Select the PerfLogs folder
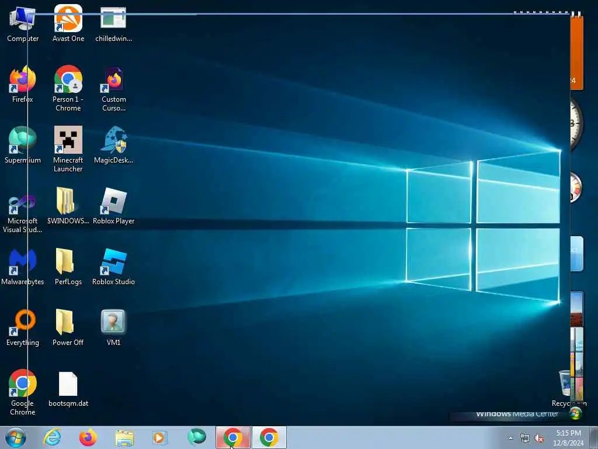Screen dimensions: 598x449 (x=68, y=267)
